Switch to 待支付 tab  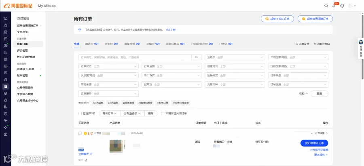click(x=112, y=44)
